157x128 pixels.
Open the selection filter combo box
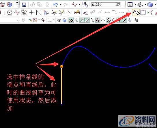[10, 20]
